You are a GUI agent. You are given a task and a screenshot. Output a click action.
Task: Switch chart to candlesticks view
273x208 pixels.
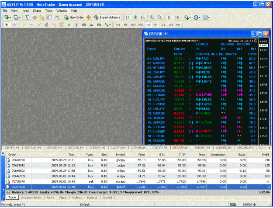135,17
